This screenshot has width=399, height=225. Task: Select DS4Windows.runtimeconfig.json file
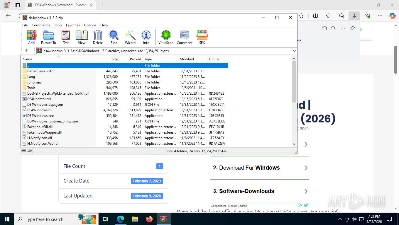tap(124, 121)
